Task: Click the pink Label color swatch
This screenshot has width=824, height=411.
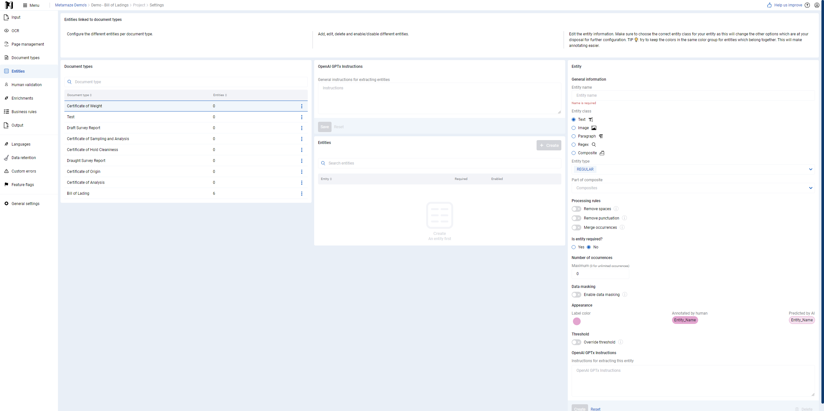Action: (577, 321)
